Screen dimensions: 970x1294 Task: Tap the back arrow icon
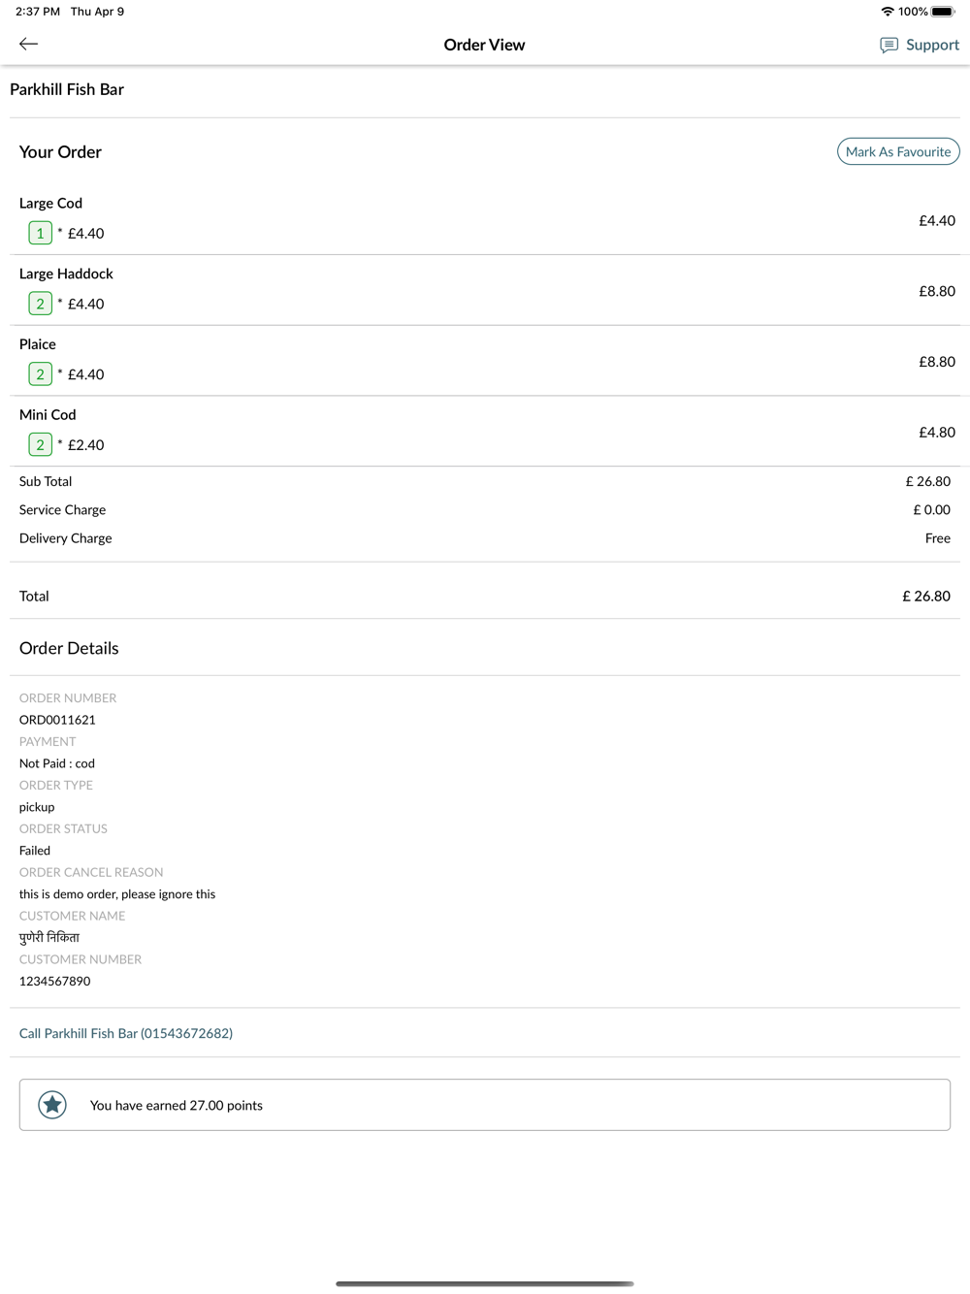coord(29,44)
